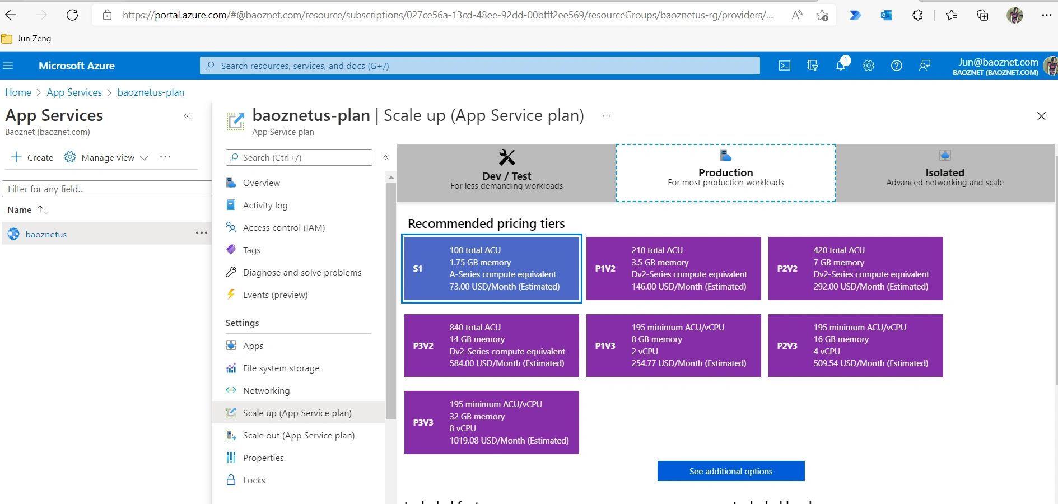
Task: Open the portal hamburger menu
Action: coord(8,66)
